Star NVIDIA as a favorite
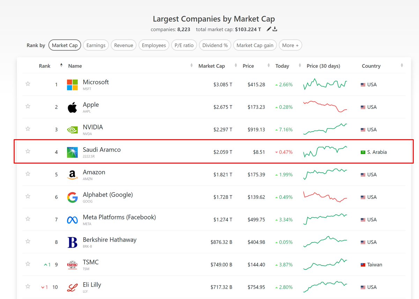The image size is (419, 299). coord(28,129)
